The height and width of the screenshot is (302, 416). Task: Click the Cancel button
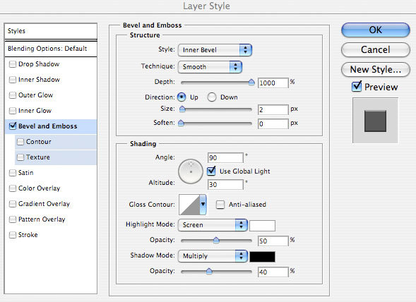point(376,49)
